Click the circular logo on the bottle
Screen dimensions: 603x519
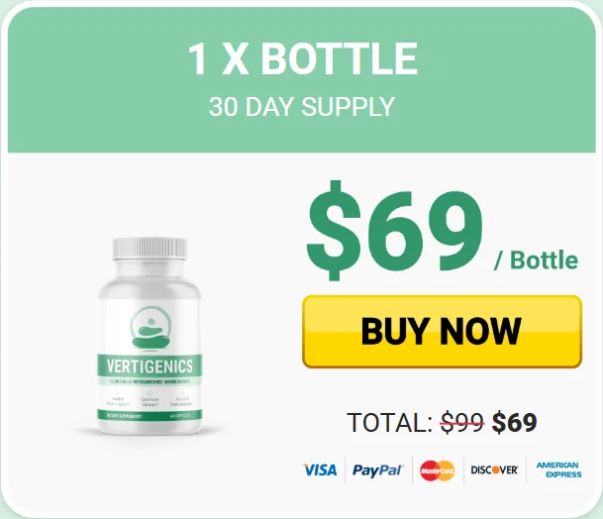pyautogui.click(x=151, y=328)
